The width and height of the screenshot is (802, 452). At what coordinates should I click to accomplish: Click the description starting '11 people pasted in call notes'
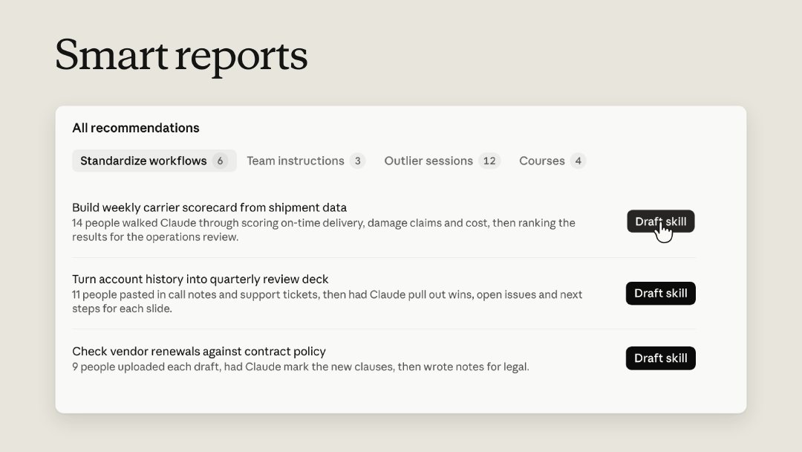[x=327, y=302]
